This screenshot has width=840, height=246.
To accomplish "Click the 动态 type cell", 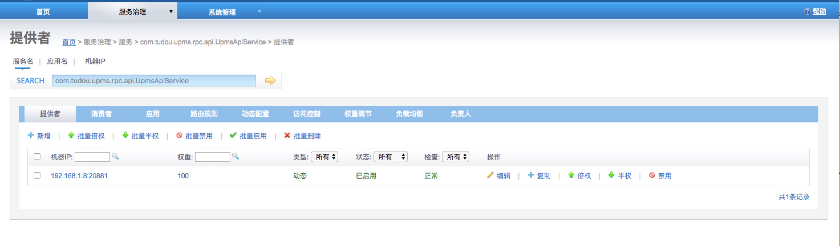I will click(x=300, y=176).
